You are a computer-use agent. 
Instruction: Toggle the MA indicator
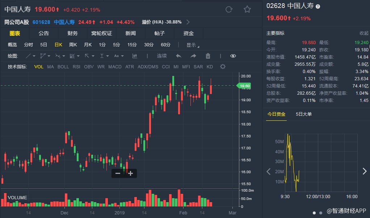click(x=50, y=67)
